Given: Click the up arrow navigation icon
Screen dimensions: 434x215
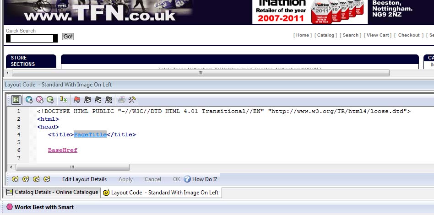Looking at the screenshot, I should pyautogui.click(x=15, y=179).
